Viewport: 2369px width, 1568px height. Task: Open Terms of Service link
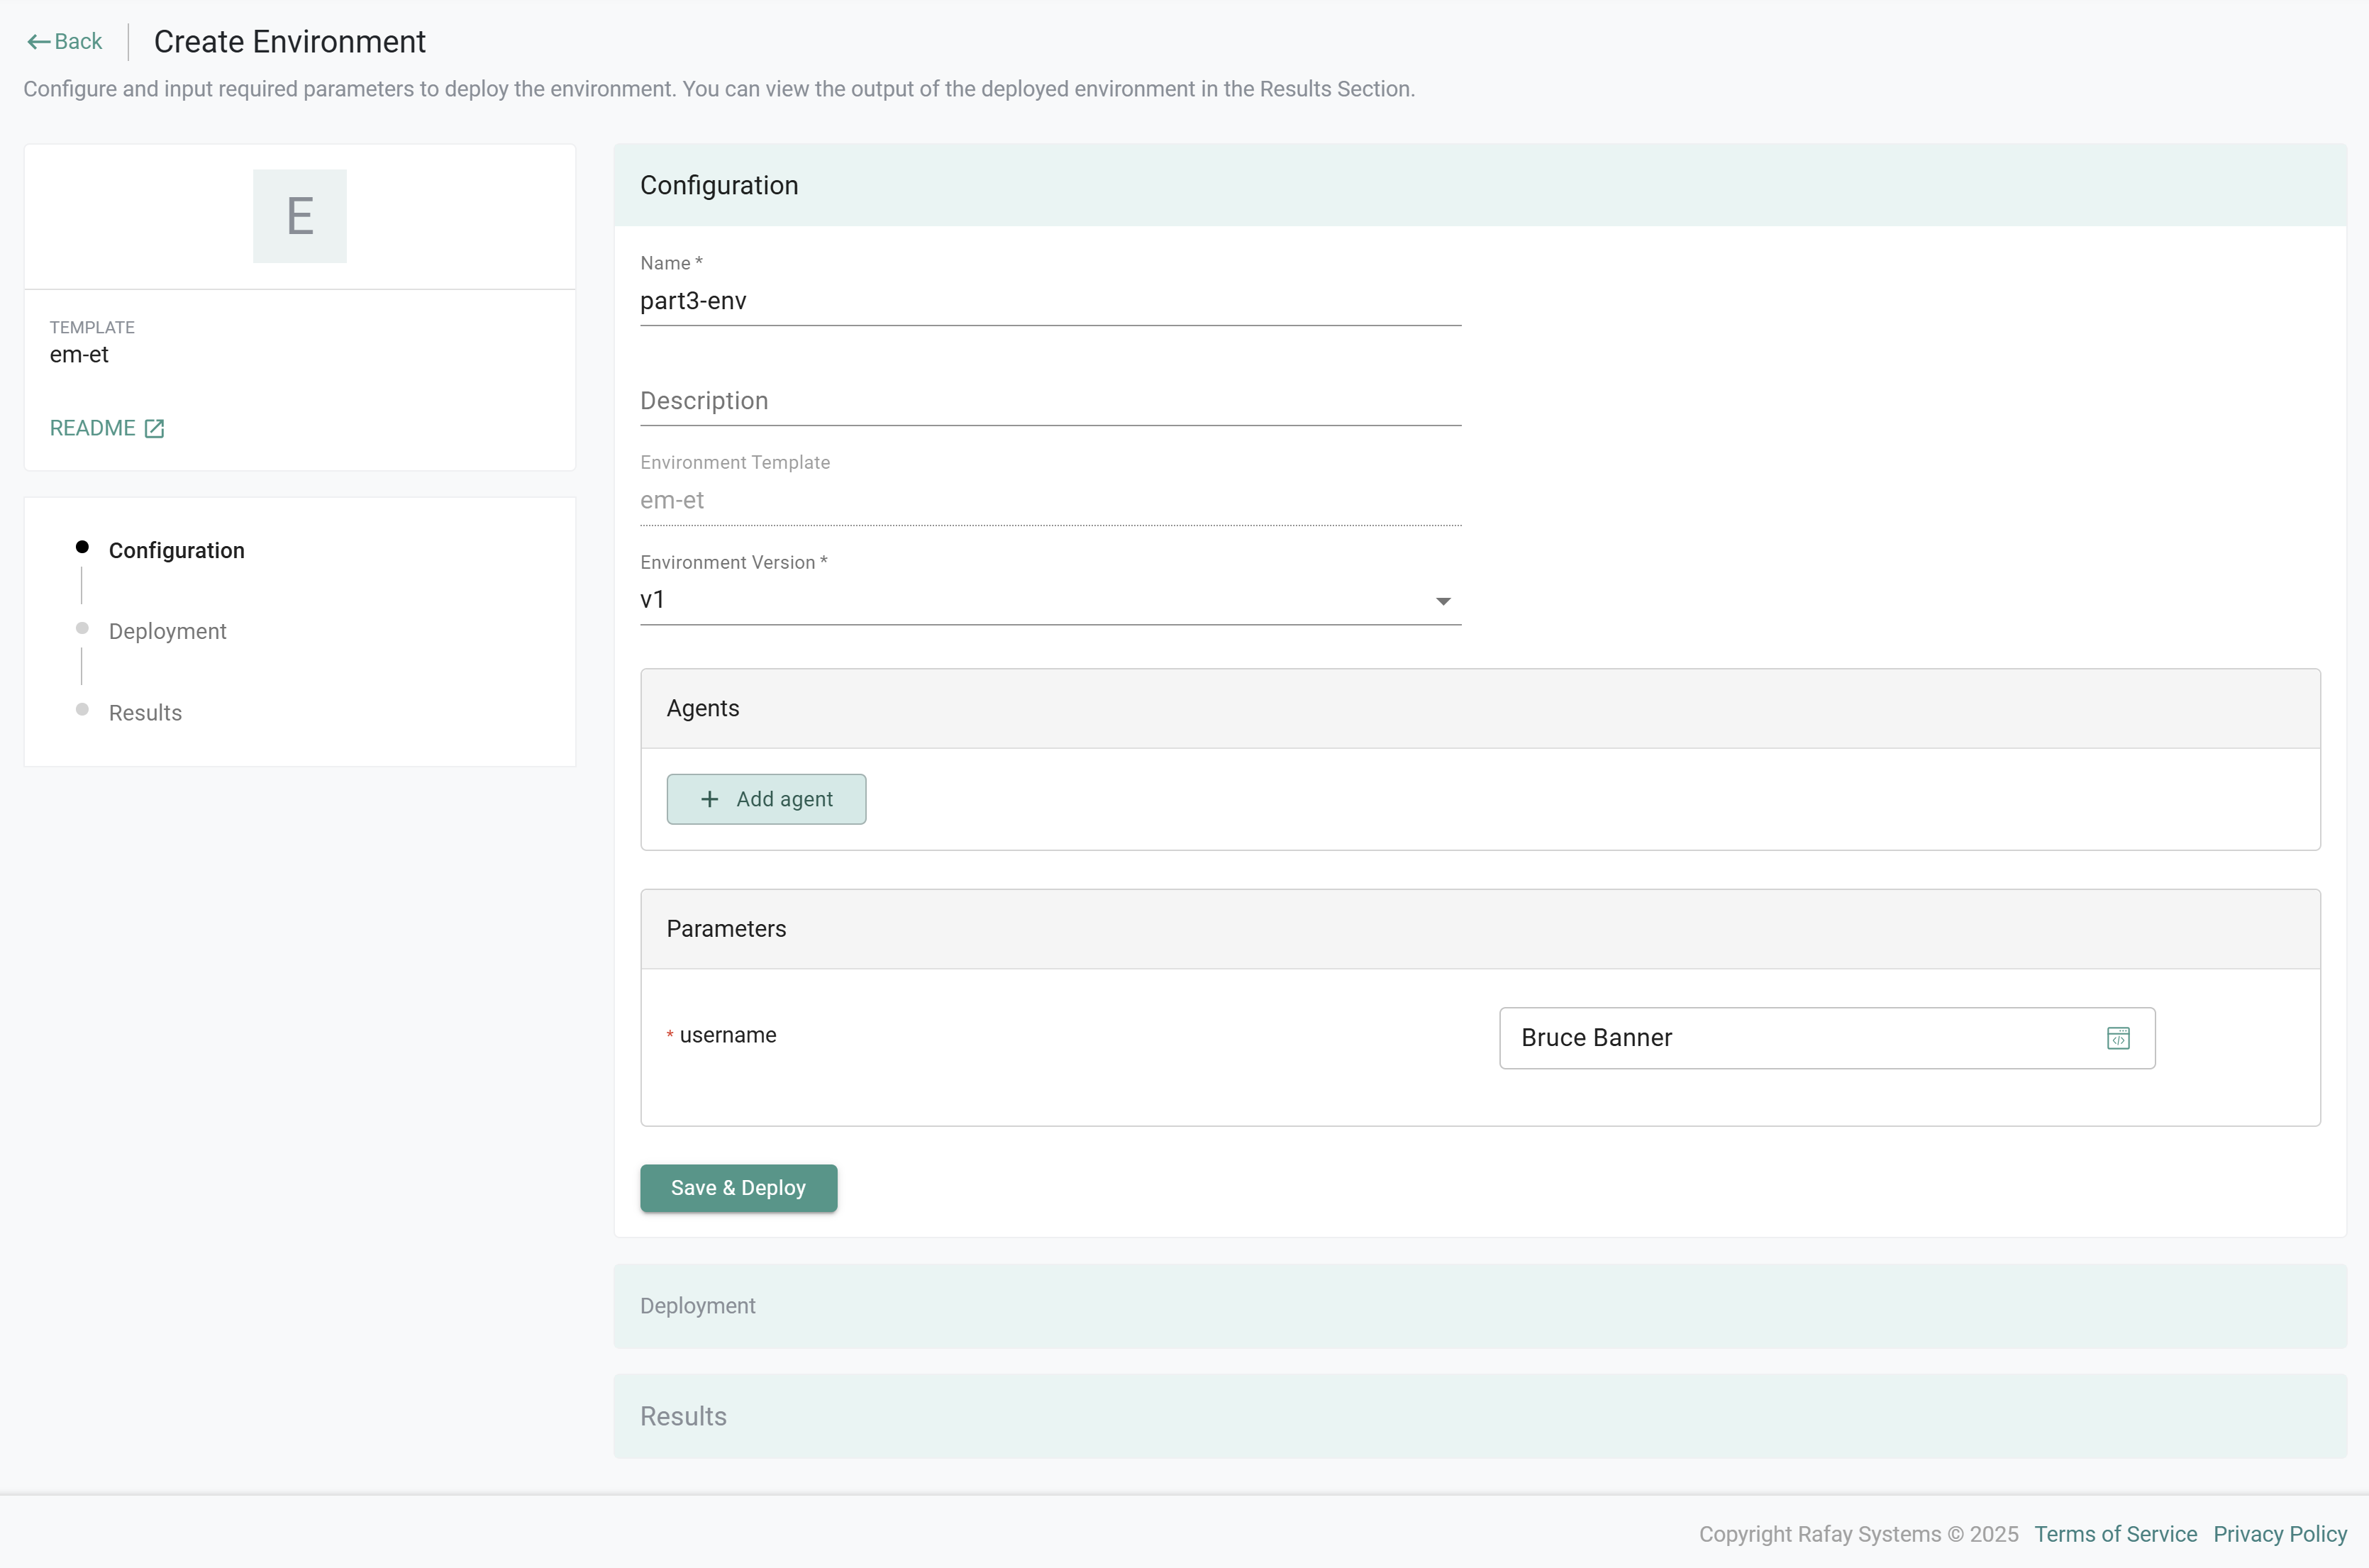click(x=2115, y=1534)
